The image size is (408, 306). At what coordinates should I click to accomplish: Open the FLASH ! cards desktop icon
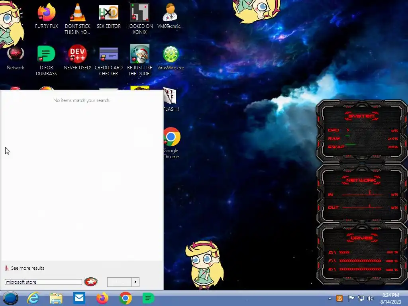coord(171,99)
